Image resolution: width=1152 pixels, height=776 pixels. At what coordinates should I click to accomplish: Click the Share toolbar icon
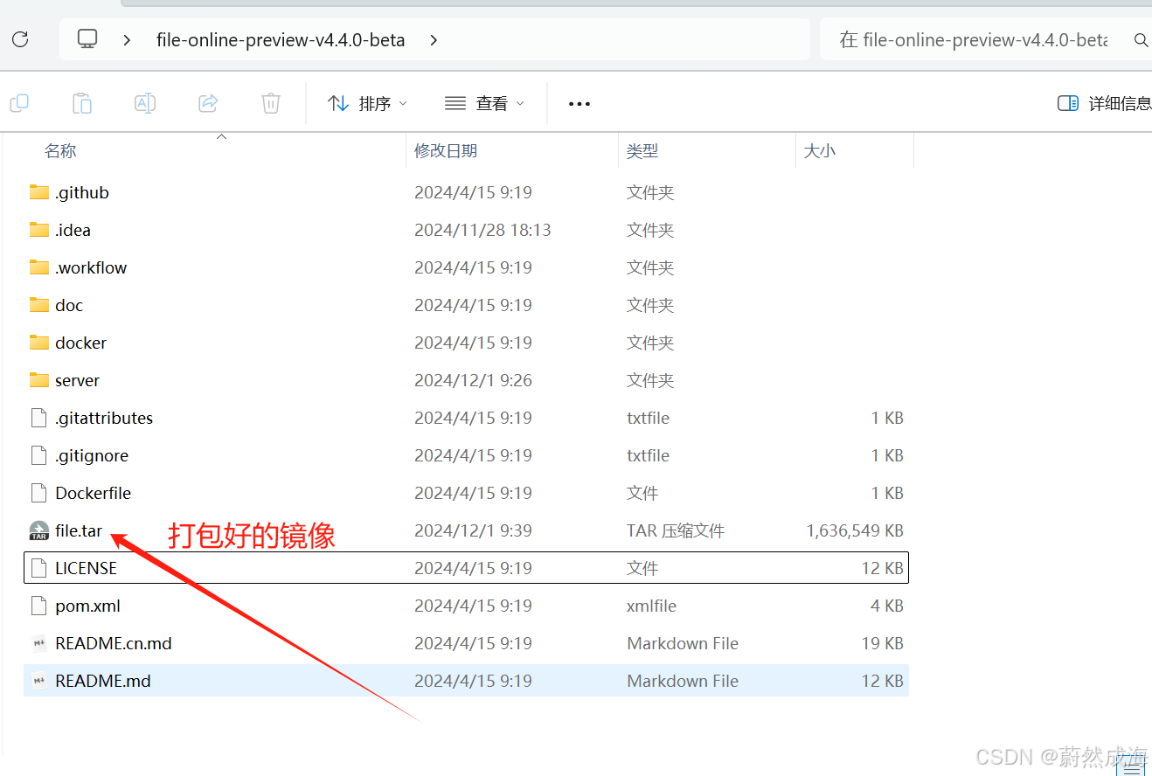point(208,103)
